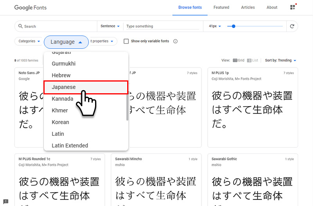This screenshot has width=313, height=206.
Task: Select Japanese from language list
Action: click(x=86, y=87)
